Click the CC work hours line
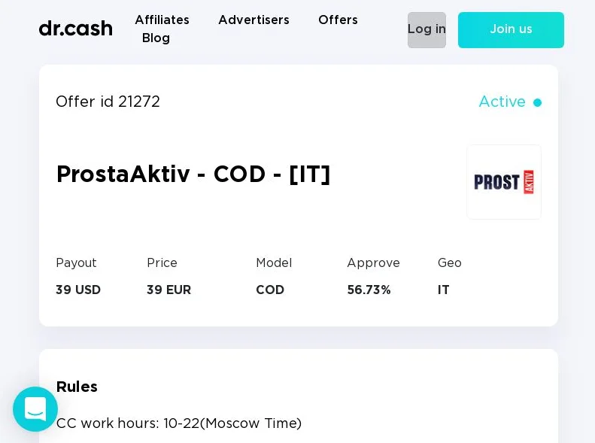Viewport: 595px width, 443px height. [179, 423]
